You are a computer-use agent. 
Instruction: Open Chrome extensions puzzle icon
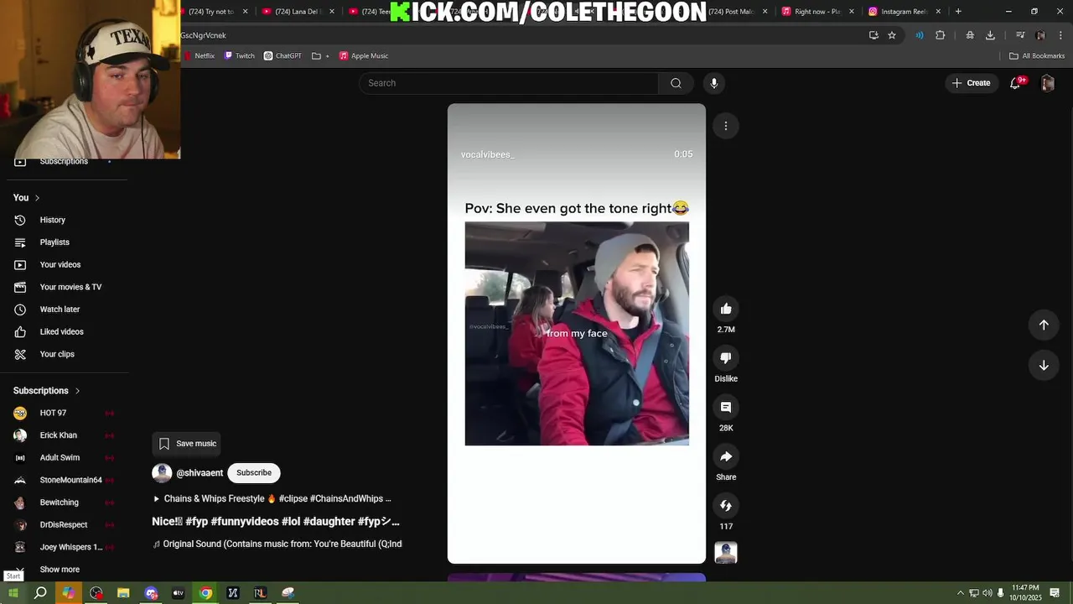point(941,35)
